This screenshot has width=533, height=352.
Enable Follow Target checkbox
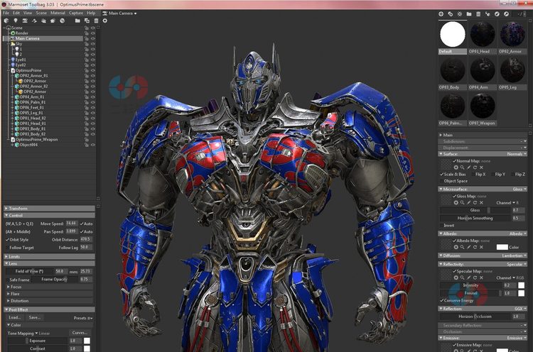pyautogui.click(x=8, y=248)
